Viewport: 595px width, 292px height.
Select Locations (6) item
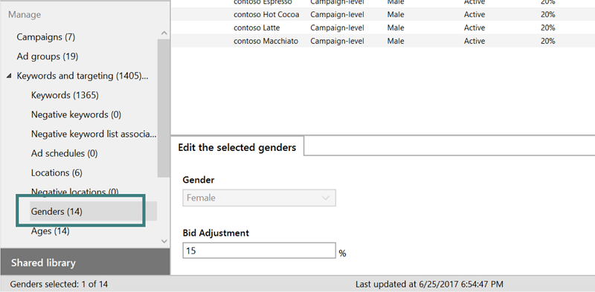(x=57, y=172)
